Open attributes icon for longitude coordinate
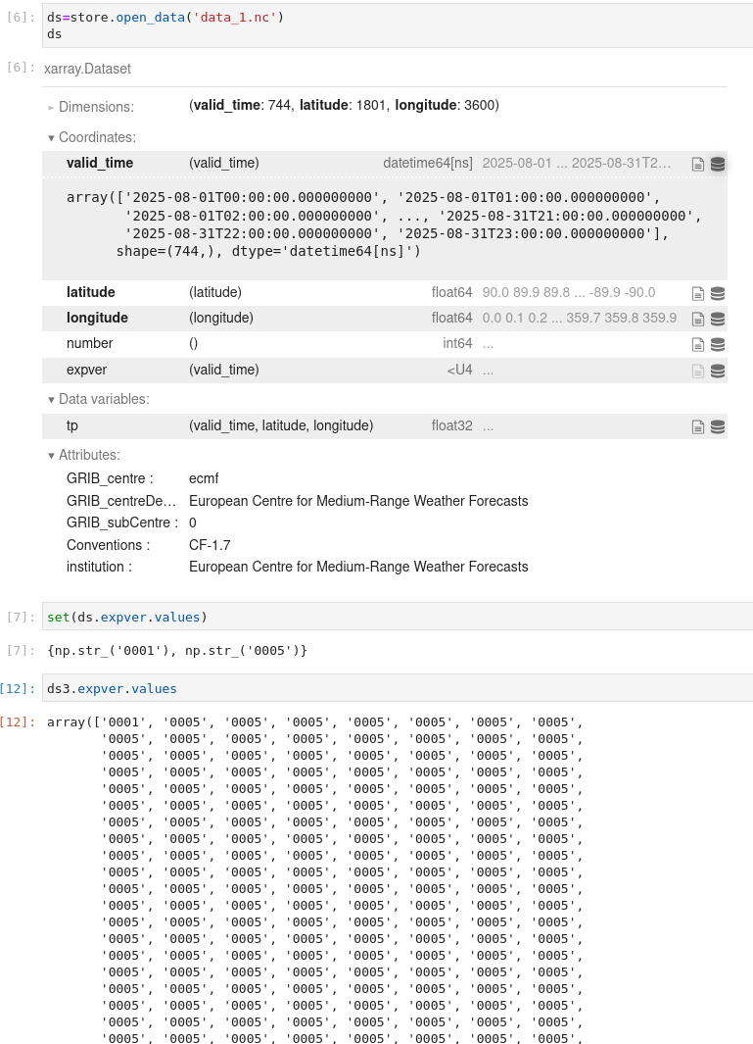The height and width of the screenshot is (1044, 753). tap(698, 319)
